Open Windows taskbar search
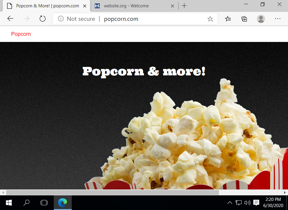 click(x=26, y=203)
